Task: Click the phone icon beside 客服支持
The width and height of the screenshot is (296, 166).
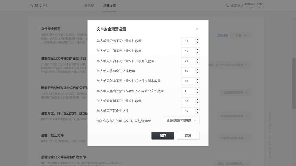Action: pos(227,5)
